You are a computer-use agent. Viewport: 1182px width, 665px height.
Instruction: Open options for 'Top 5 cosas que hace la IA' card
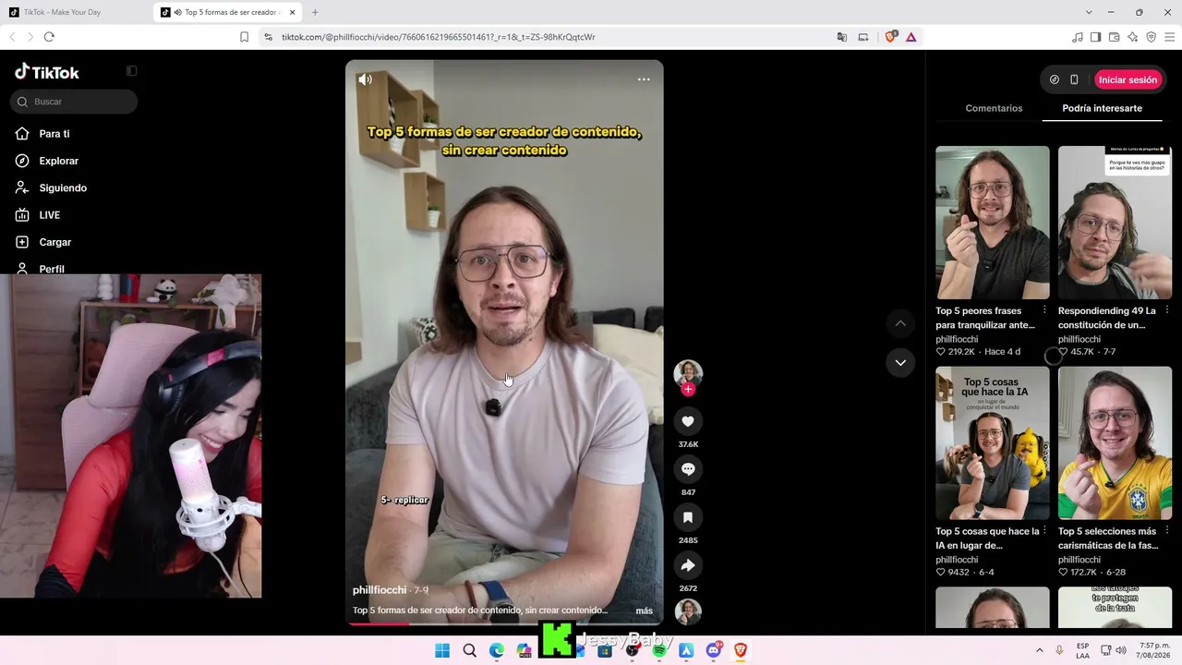[x=1044, y=531]
